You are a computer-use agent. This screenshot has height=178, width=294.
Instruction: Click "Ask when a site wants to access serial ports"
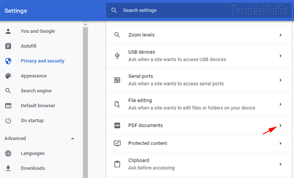point(176,84)
